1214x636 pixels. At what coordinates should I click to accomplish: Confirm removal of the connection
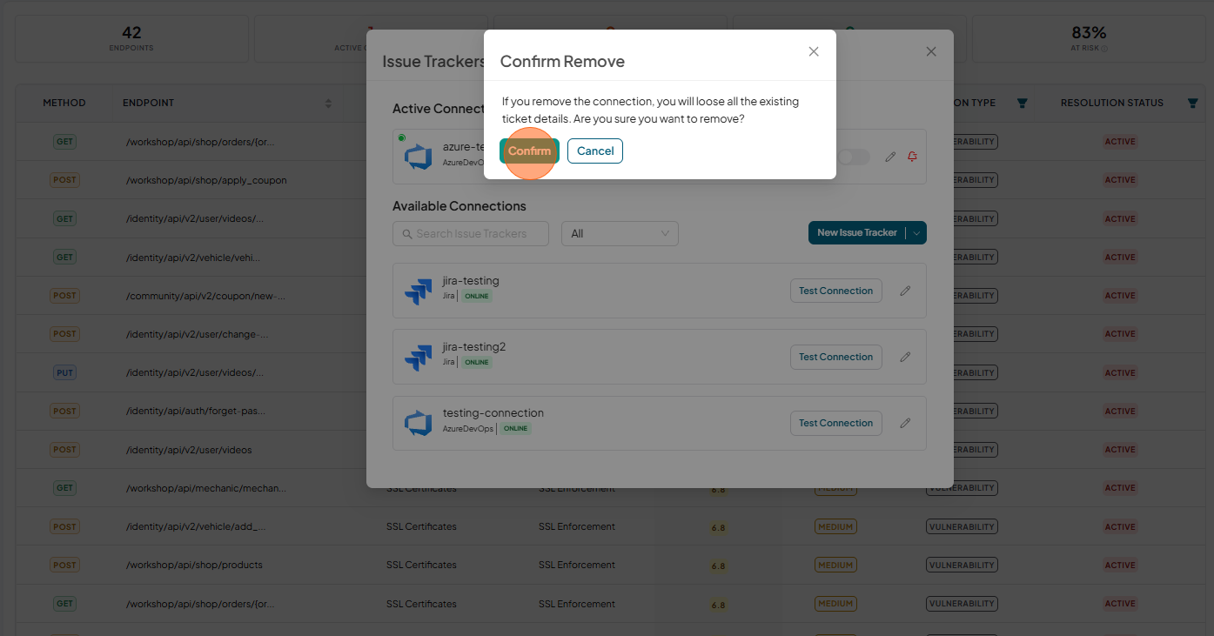pyautogui.click(x=529, y=151)
